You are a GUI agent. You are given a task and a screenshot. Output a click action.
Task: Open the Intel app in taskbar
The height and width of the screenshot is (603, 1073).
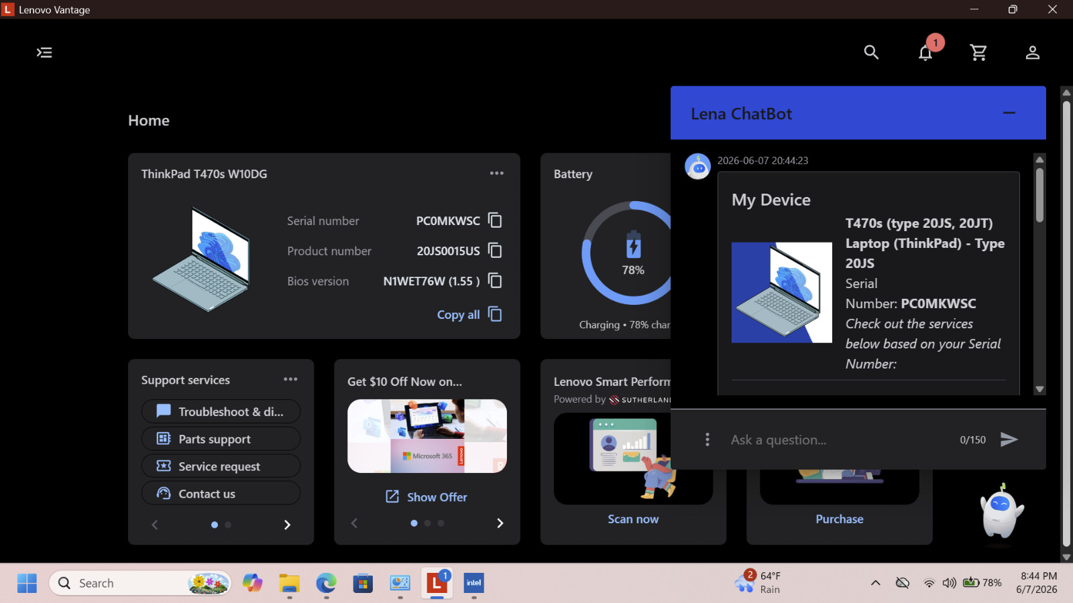click(474, 584)
